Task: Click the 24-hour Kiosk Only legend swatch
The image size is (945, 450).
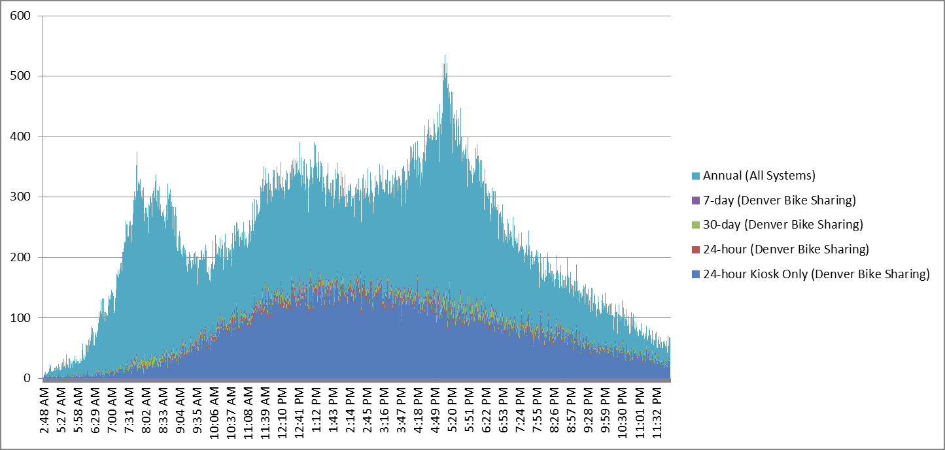Action: click(x=696, y=274)
